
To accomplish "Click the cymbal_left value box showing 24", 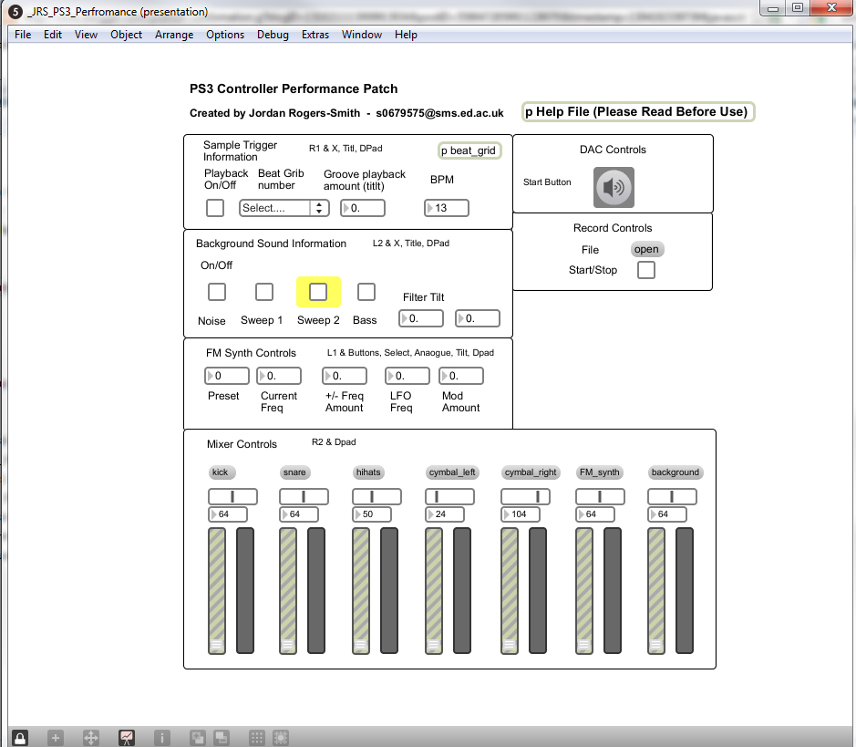I will tap(445, 514).
